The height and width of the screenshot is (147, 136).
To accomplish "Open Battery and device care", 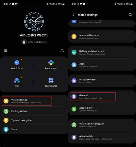I will click(102, 52).
